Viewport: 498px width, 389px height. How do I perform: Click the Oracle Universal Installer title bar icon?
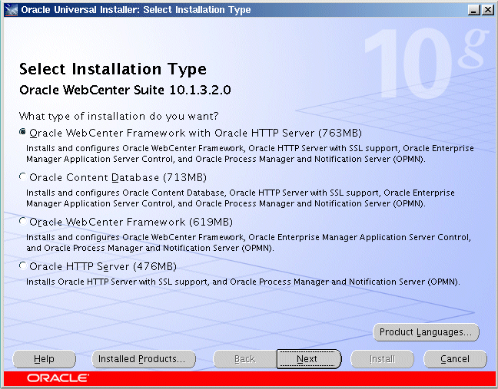pos(11,10)
